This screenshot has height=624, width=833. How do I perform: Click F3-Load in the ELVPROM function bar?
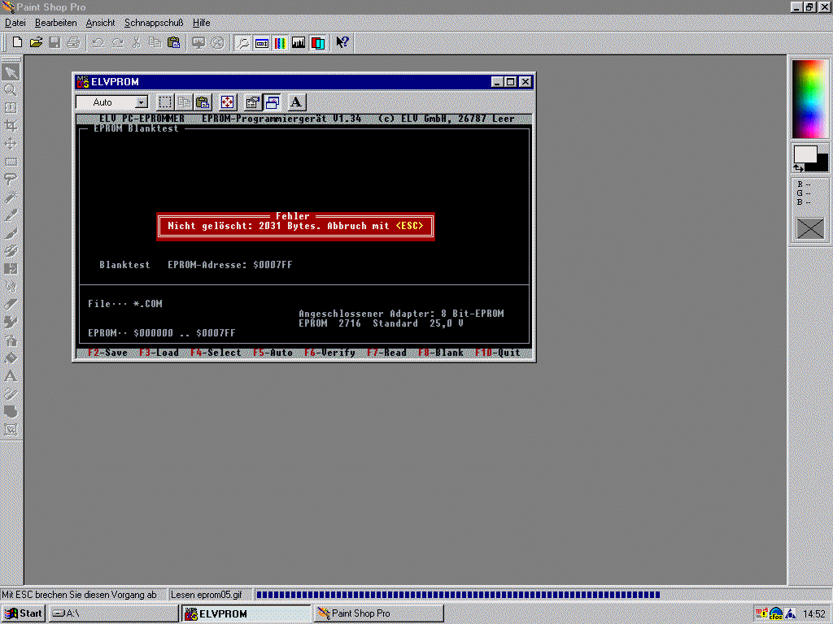point(159,353)
